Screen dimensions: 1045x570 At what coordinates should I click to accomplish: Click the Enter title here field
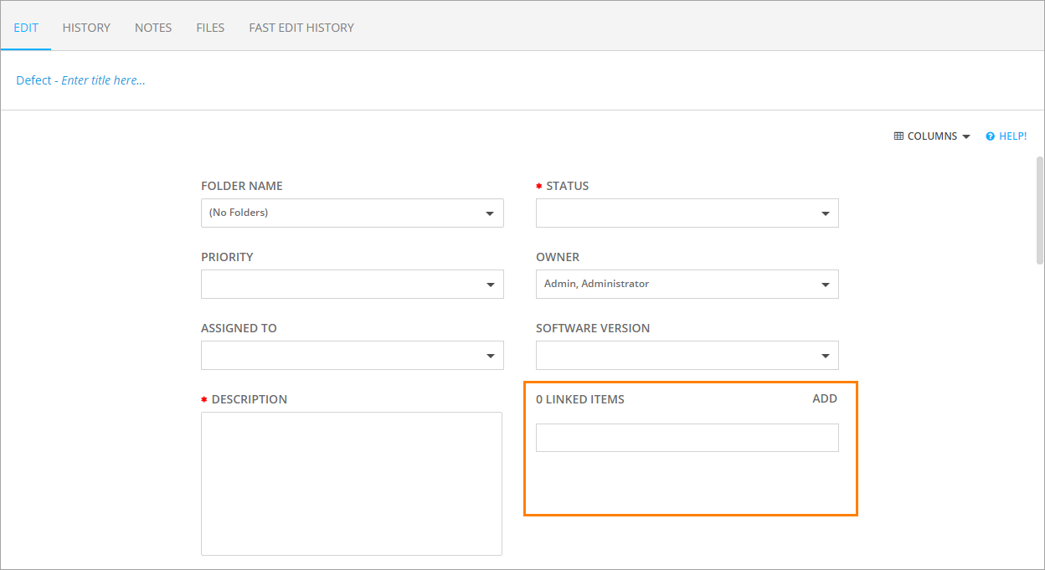coord(103,80)
